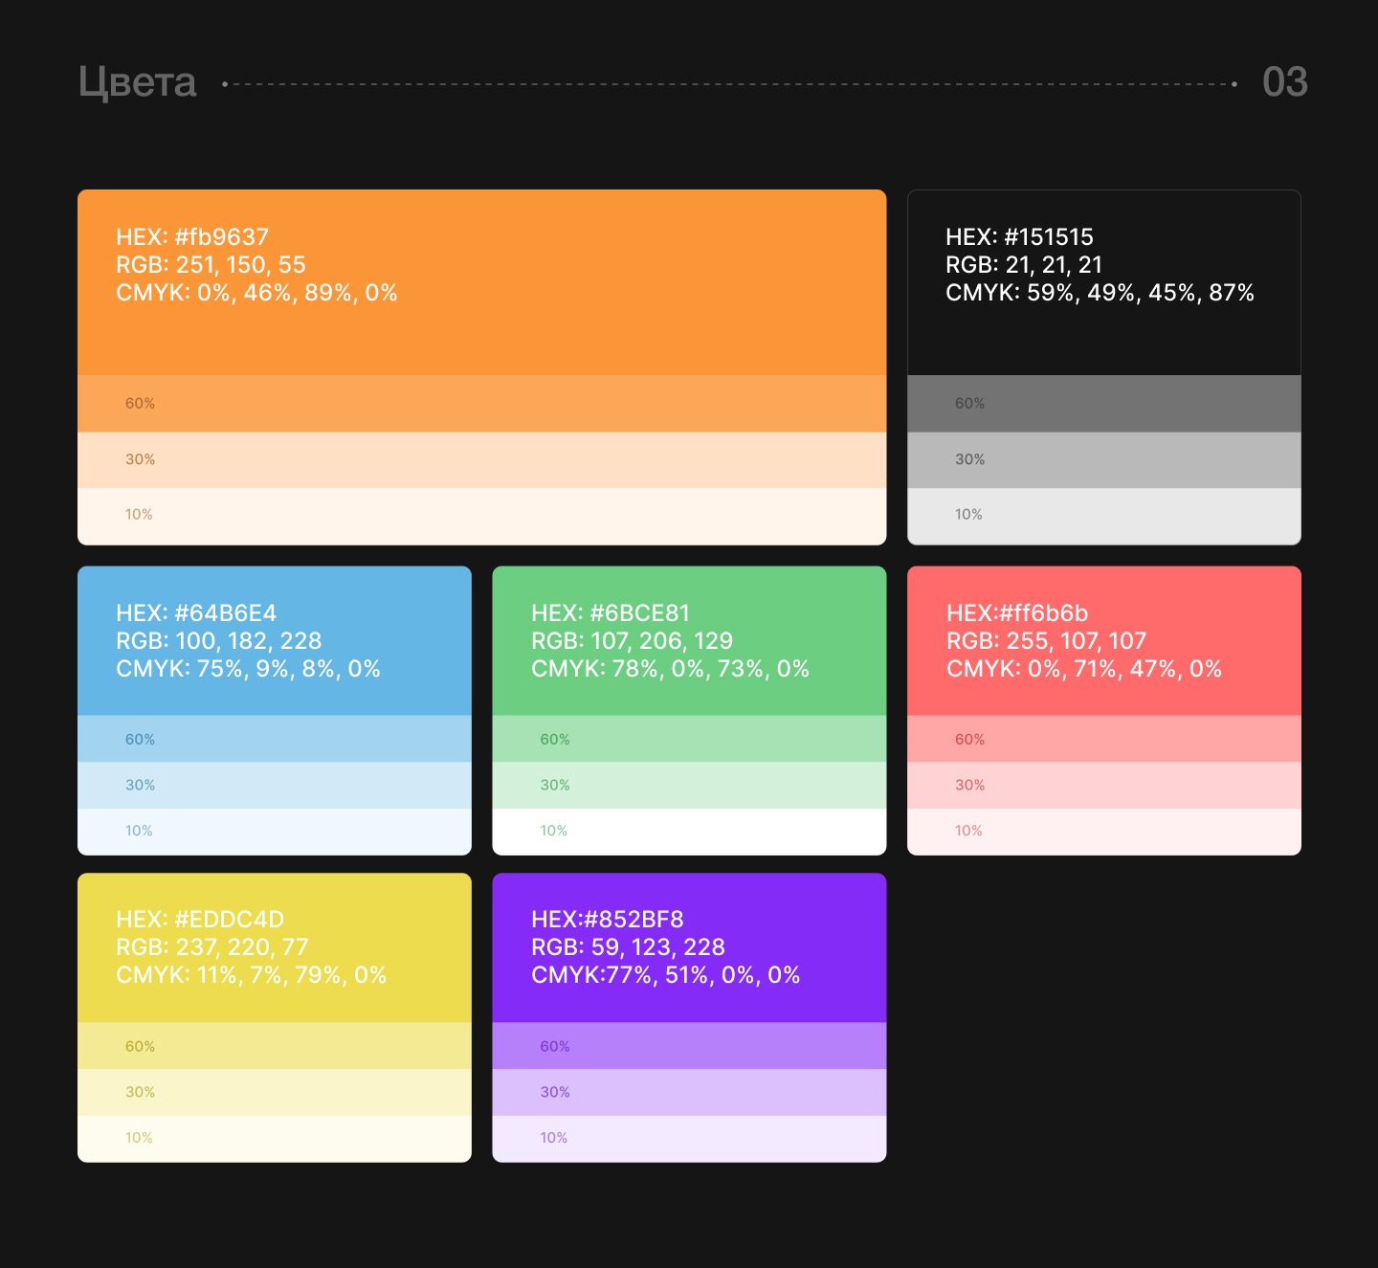The width and height of the screenshot is (1378, 1268).
Task: Select the purple 10% tint strip
Action: coord(689,1138)
